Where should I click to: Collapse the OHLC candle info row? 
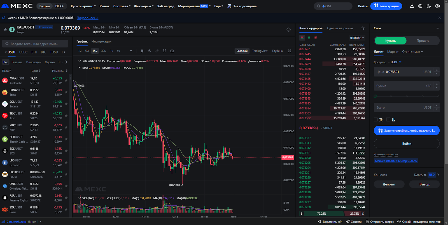(80, 61)
